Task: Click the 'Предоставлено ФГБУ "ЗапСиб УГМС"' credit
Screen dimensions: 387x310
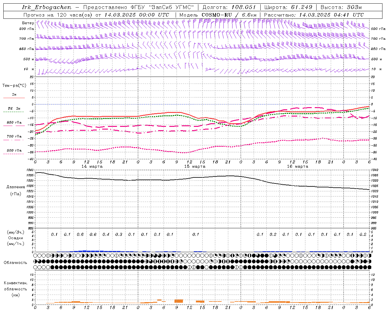Action: point(138,7)
